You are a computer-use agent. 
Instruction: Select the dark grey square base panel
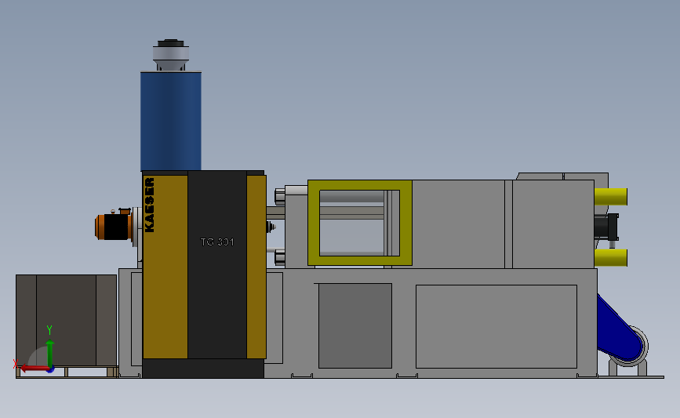click(x=355, y=325)
